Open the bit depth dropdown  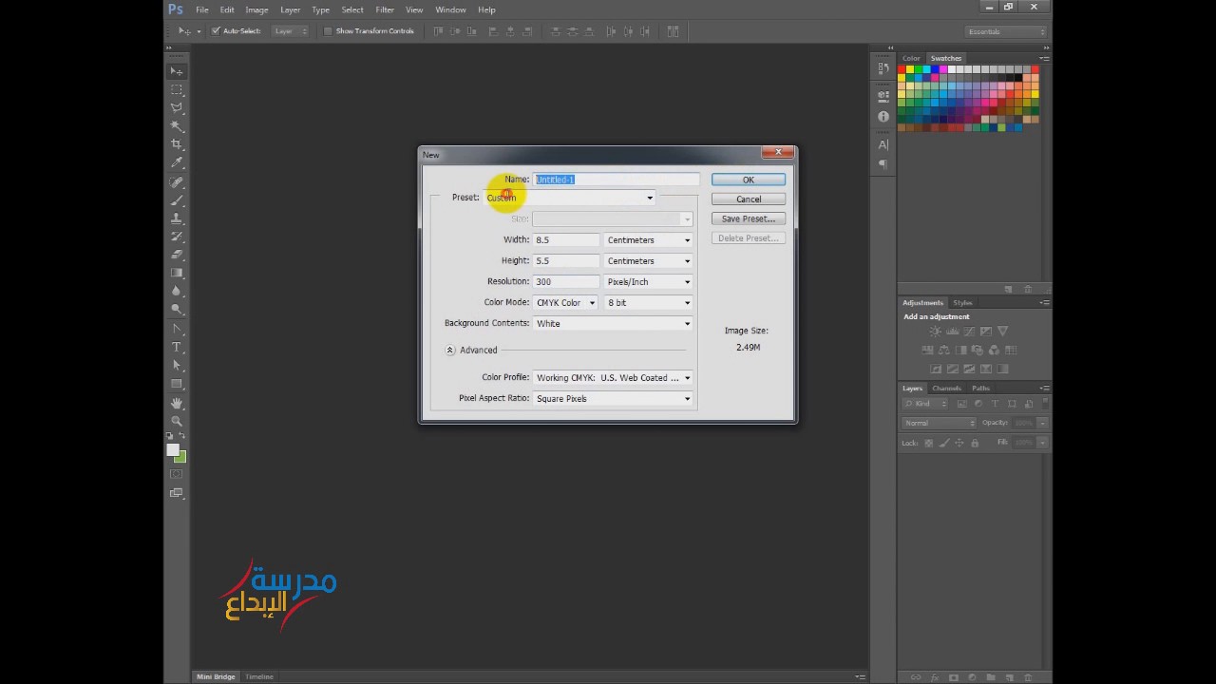coord(649,303)
